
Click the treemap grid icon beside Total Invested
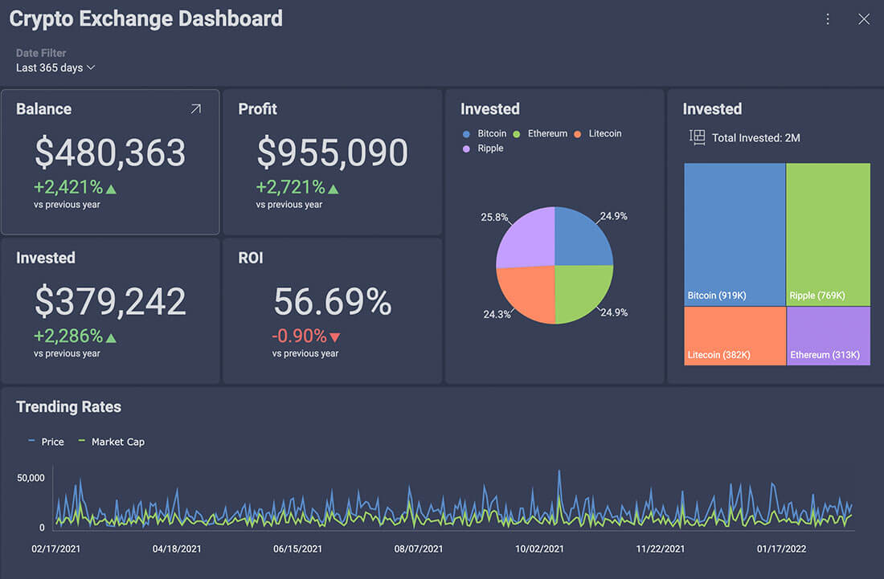tap(697, 137)
